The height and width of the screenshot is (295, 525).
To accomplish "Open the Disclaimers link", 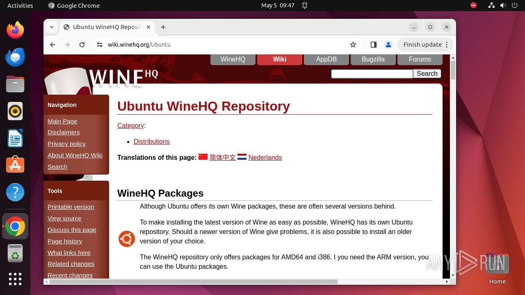I will tap(64, 132).
